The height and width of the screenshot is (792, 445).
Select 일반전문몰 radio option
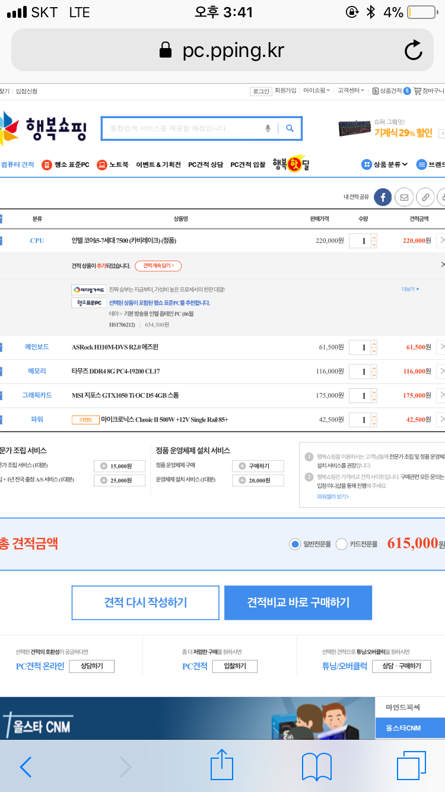click(295, 544)
